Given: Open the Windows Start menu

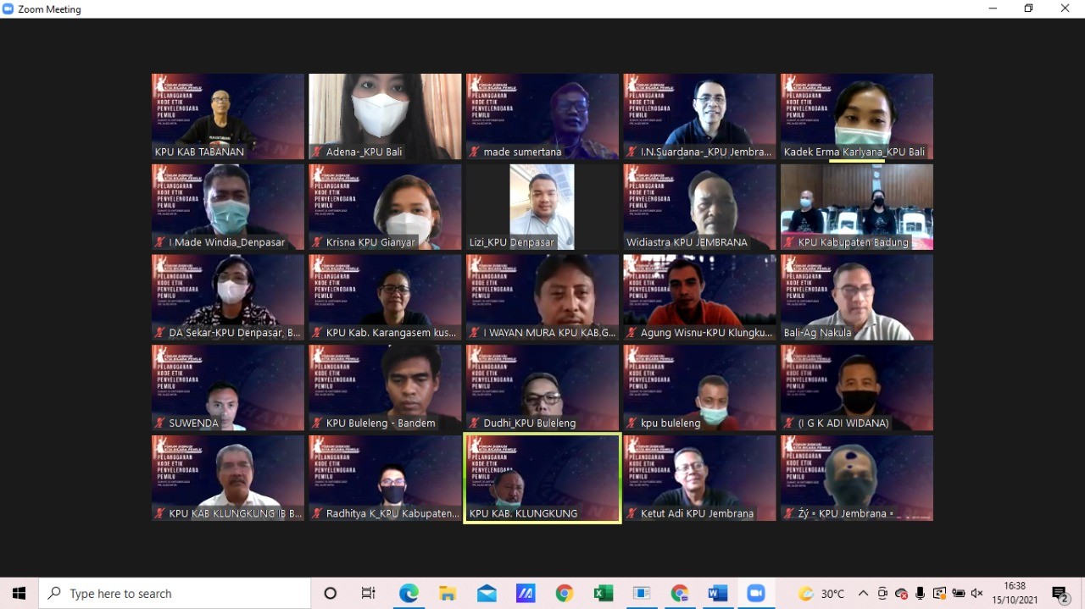Looking at the screenshot, I should 19,594.
